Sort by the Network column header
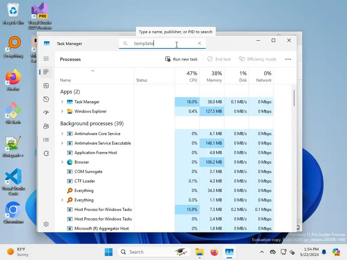Image resolution: width=347 pixels, height=260 pixels. 261,76
